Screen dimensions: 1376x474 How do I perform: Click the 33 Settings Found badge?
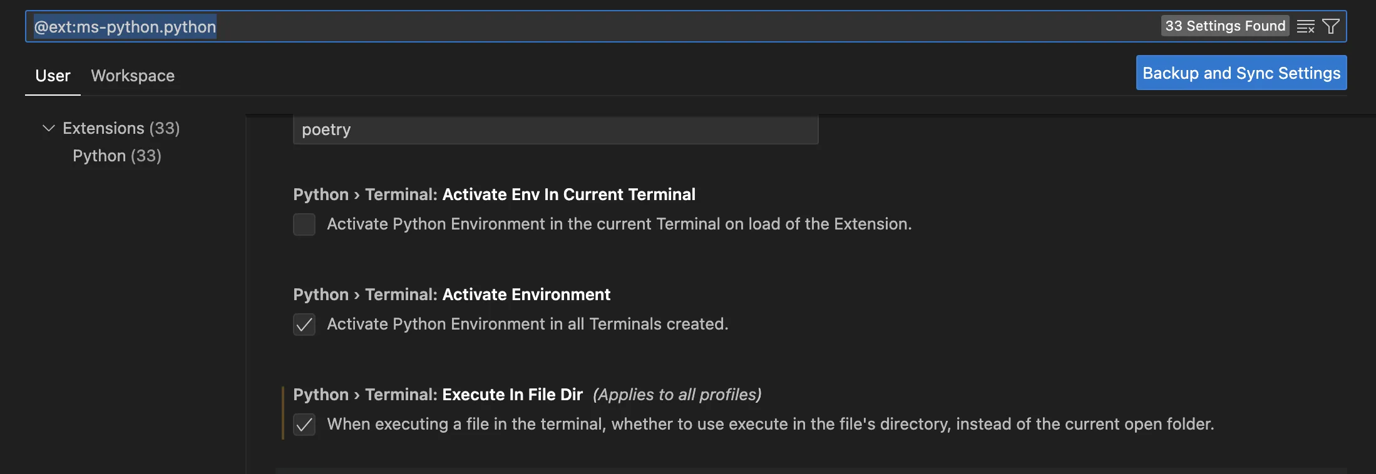click(x=1225, y=26)
